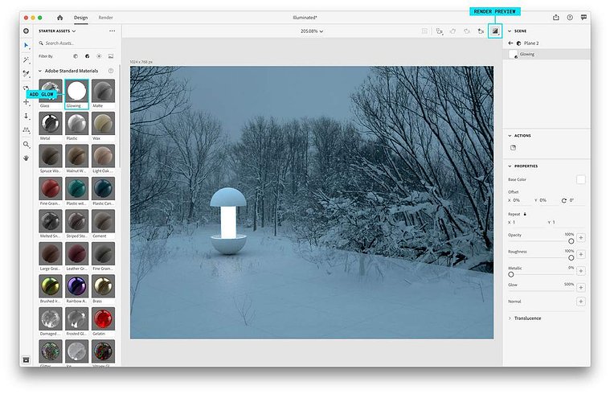Collapse the Properties panel
610x394 pixels.
point(510,166)
